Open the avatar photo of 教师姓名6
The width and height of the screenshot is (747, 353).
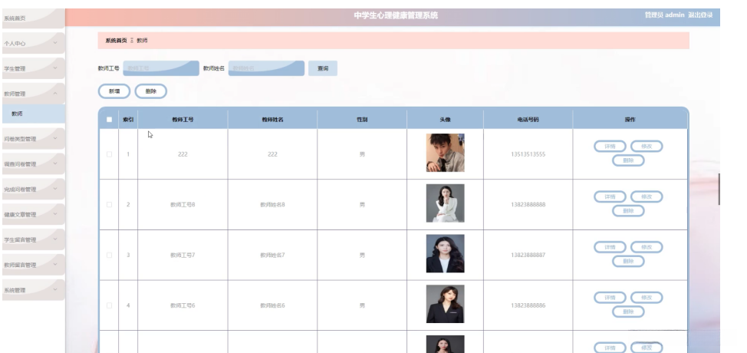pyautogui.click(x=445, y=304)
